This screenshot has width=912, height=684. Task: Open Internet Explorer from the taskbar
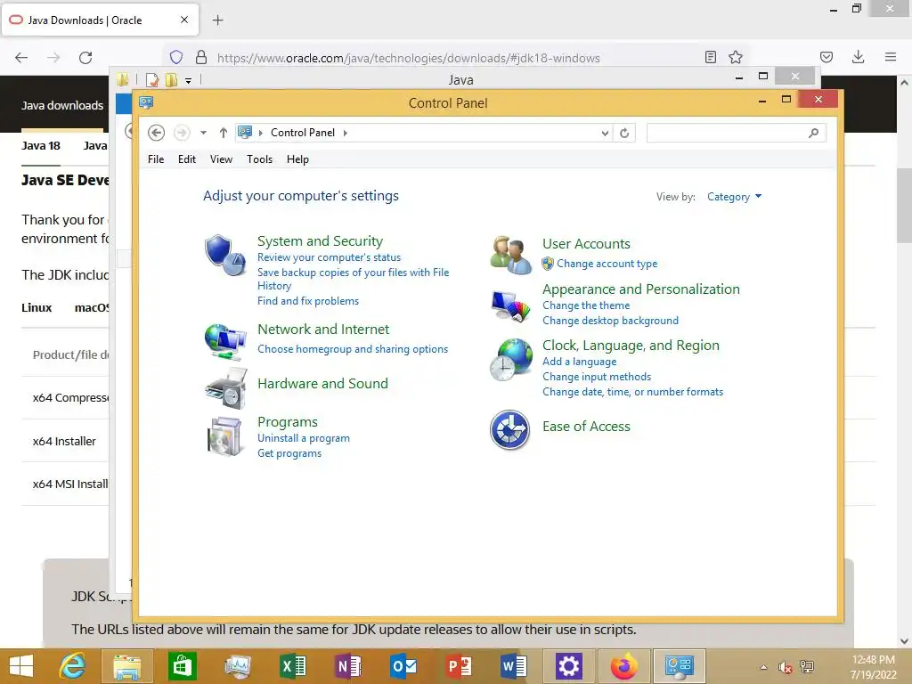72,666
